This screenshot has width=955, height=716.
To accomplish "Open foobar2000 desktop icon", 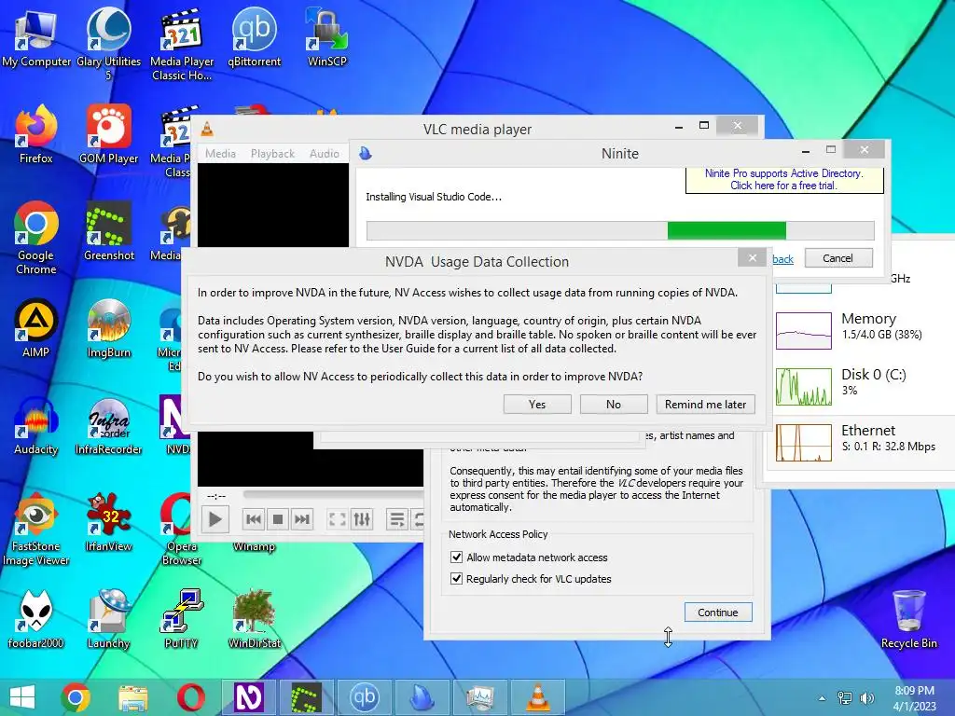I will [x=36, y=619].
